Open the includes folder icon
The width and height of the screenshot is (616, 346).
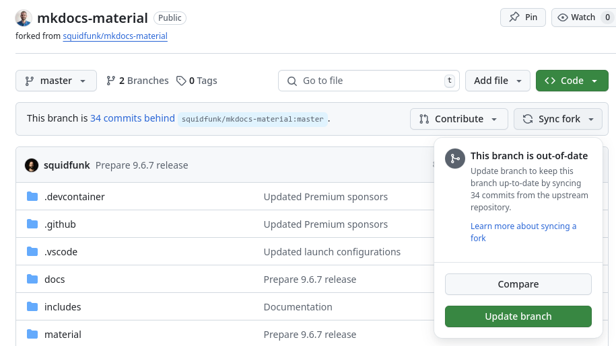pos(32,306)
